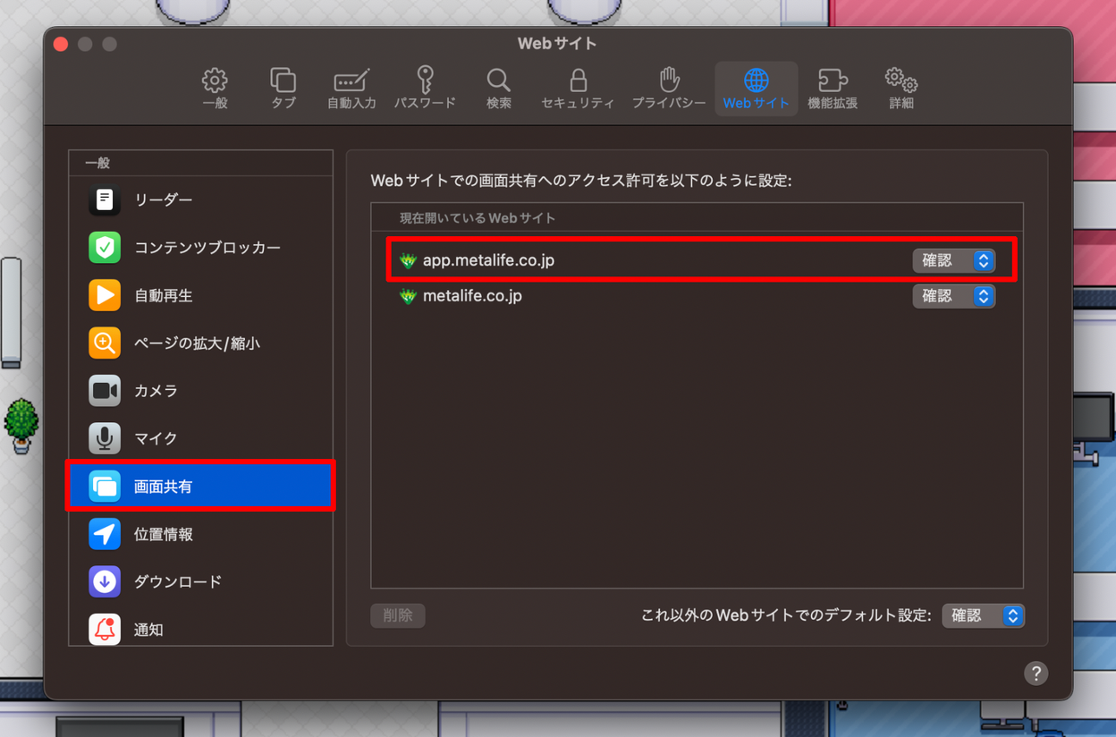Open the セキュリティ (Security) preferences tab
The image size is (1116, 737).
578,89
